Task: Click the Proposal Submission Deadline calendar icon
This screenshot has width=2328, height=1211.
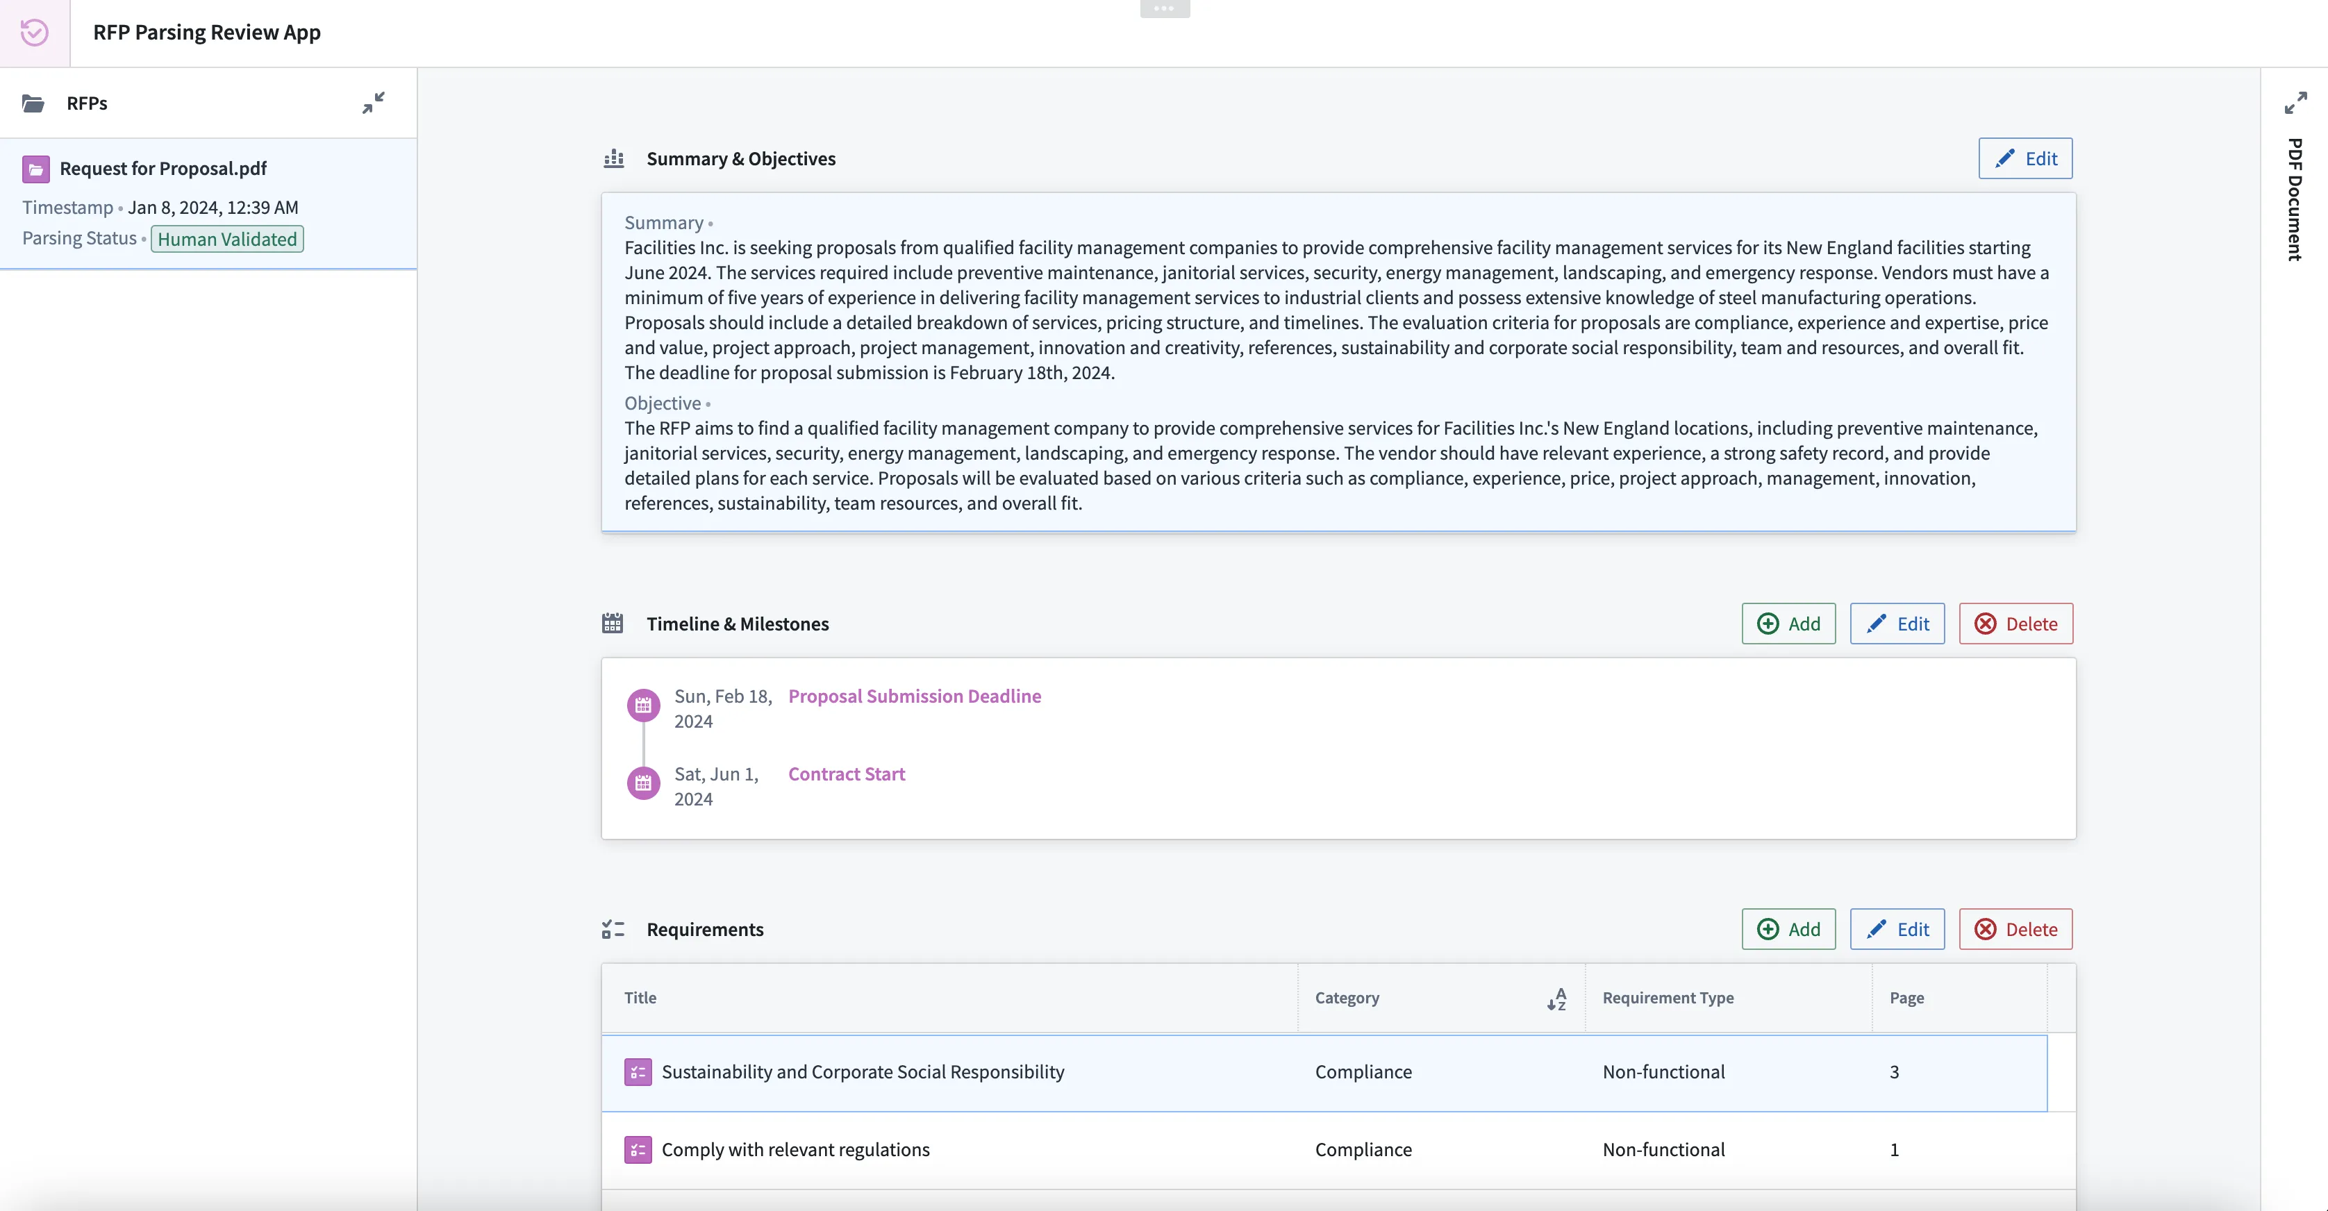Action: pyautogui.click(x=643, y=705)
